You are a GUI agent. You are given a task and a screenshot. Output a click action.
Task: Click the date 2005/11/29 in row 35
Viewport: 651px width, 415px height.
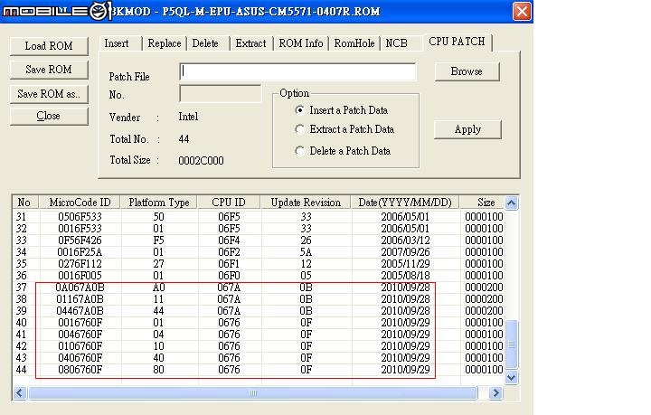coord(405,264)
